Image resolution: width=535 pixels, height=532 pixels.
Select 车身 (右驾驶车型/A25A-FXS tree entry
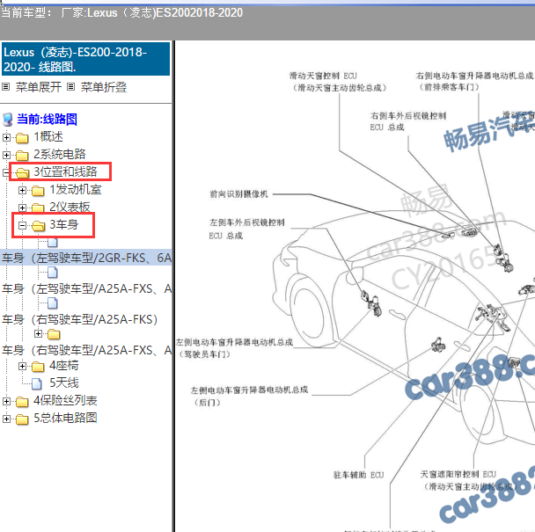(x=86, y=350)
